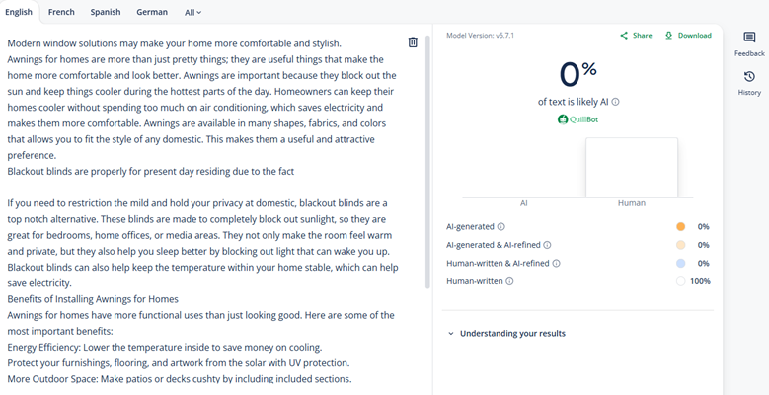The height and width of the screenshot is (395, 769).
Task: Open the History icon
Action: tap(749, 77)
